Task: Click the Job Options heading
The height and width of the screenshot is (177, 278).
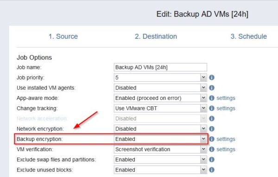Action: (x=34, y=57)
